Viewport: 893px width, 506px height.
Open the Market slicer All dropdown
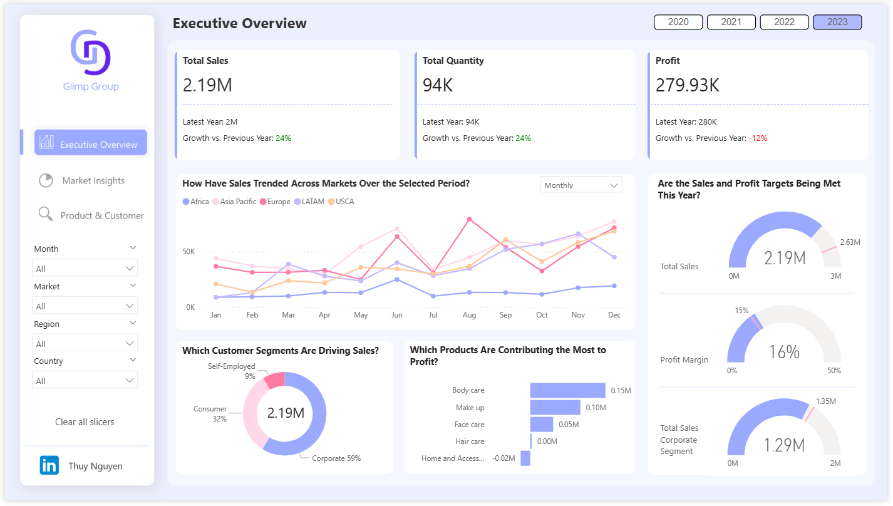[x=85, y=306]
